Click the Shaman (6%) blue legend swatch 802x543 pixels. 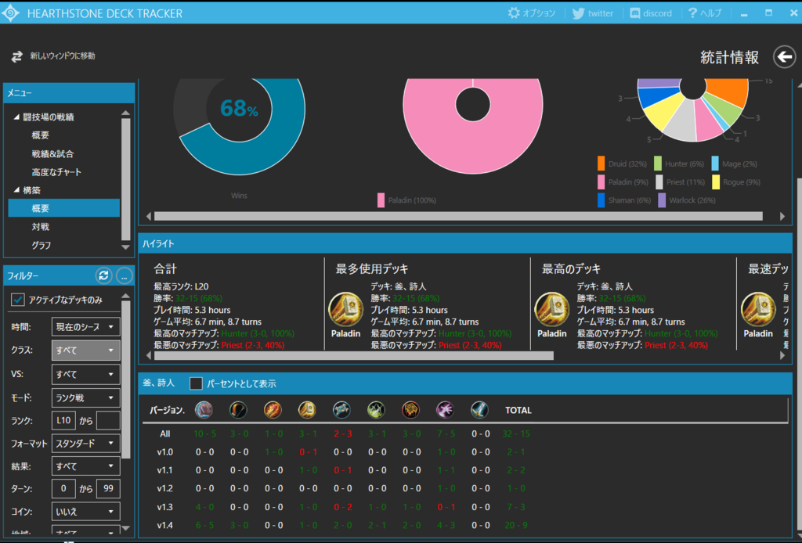click(x=601, y=200)
